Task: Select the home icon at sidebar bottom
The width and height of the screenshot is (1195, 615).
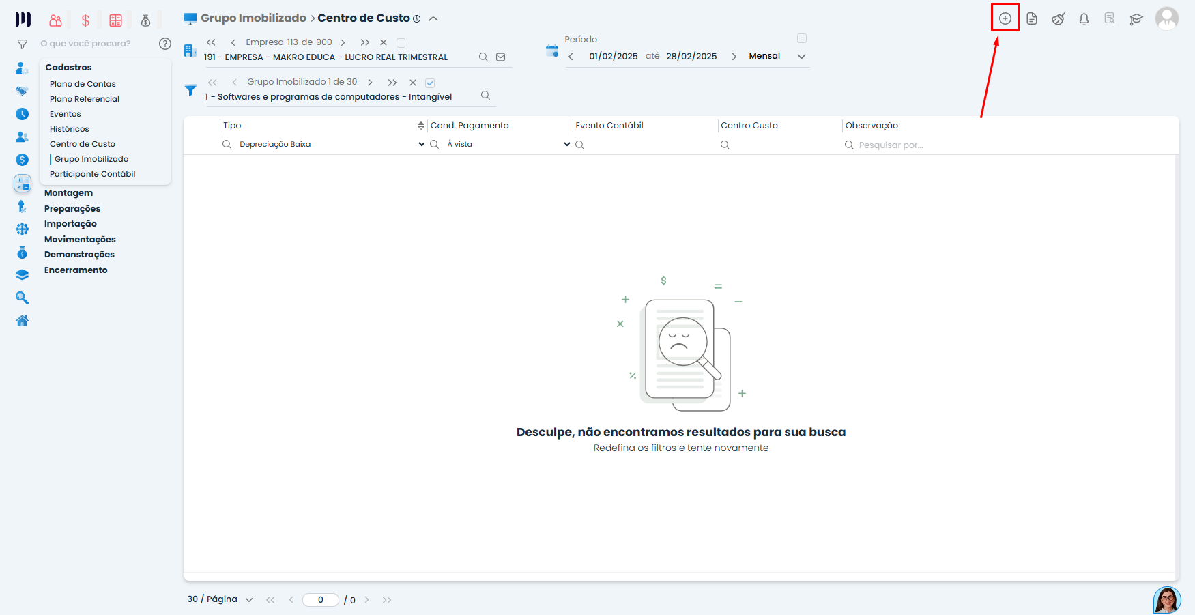Action: point(22,320)
